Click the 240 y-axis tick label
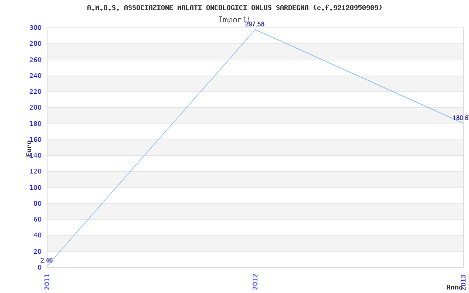Screen dimensions: 469x293 click(35, 76)
